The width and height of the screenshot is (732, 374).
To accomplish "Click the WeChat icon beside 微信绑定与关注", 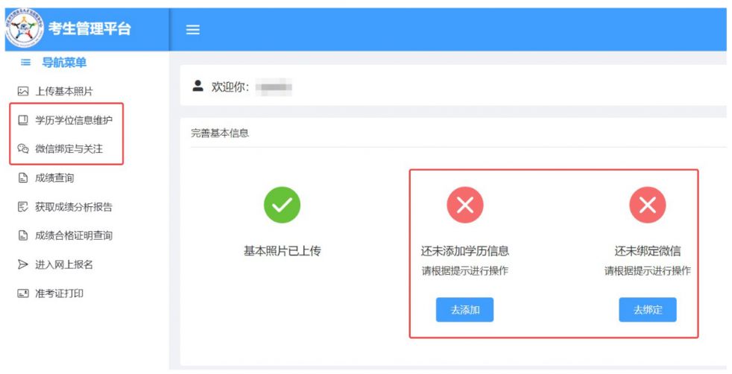I will pyautogui.click(x=23, y=149).
